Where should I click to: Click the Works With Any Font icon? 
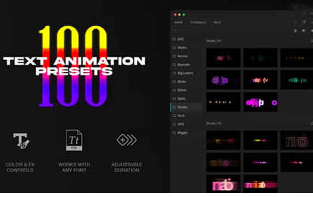click(74, 140)
